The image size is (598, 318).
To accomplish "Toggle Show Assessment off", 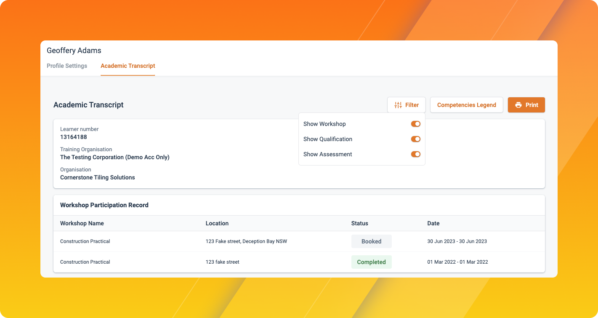I will (416, 154).
